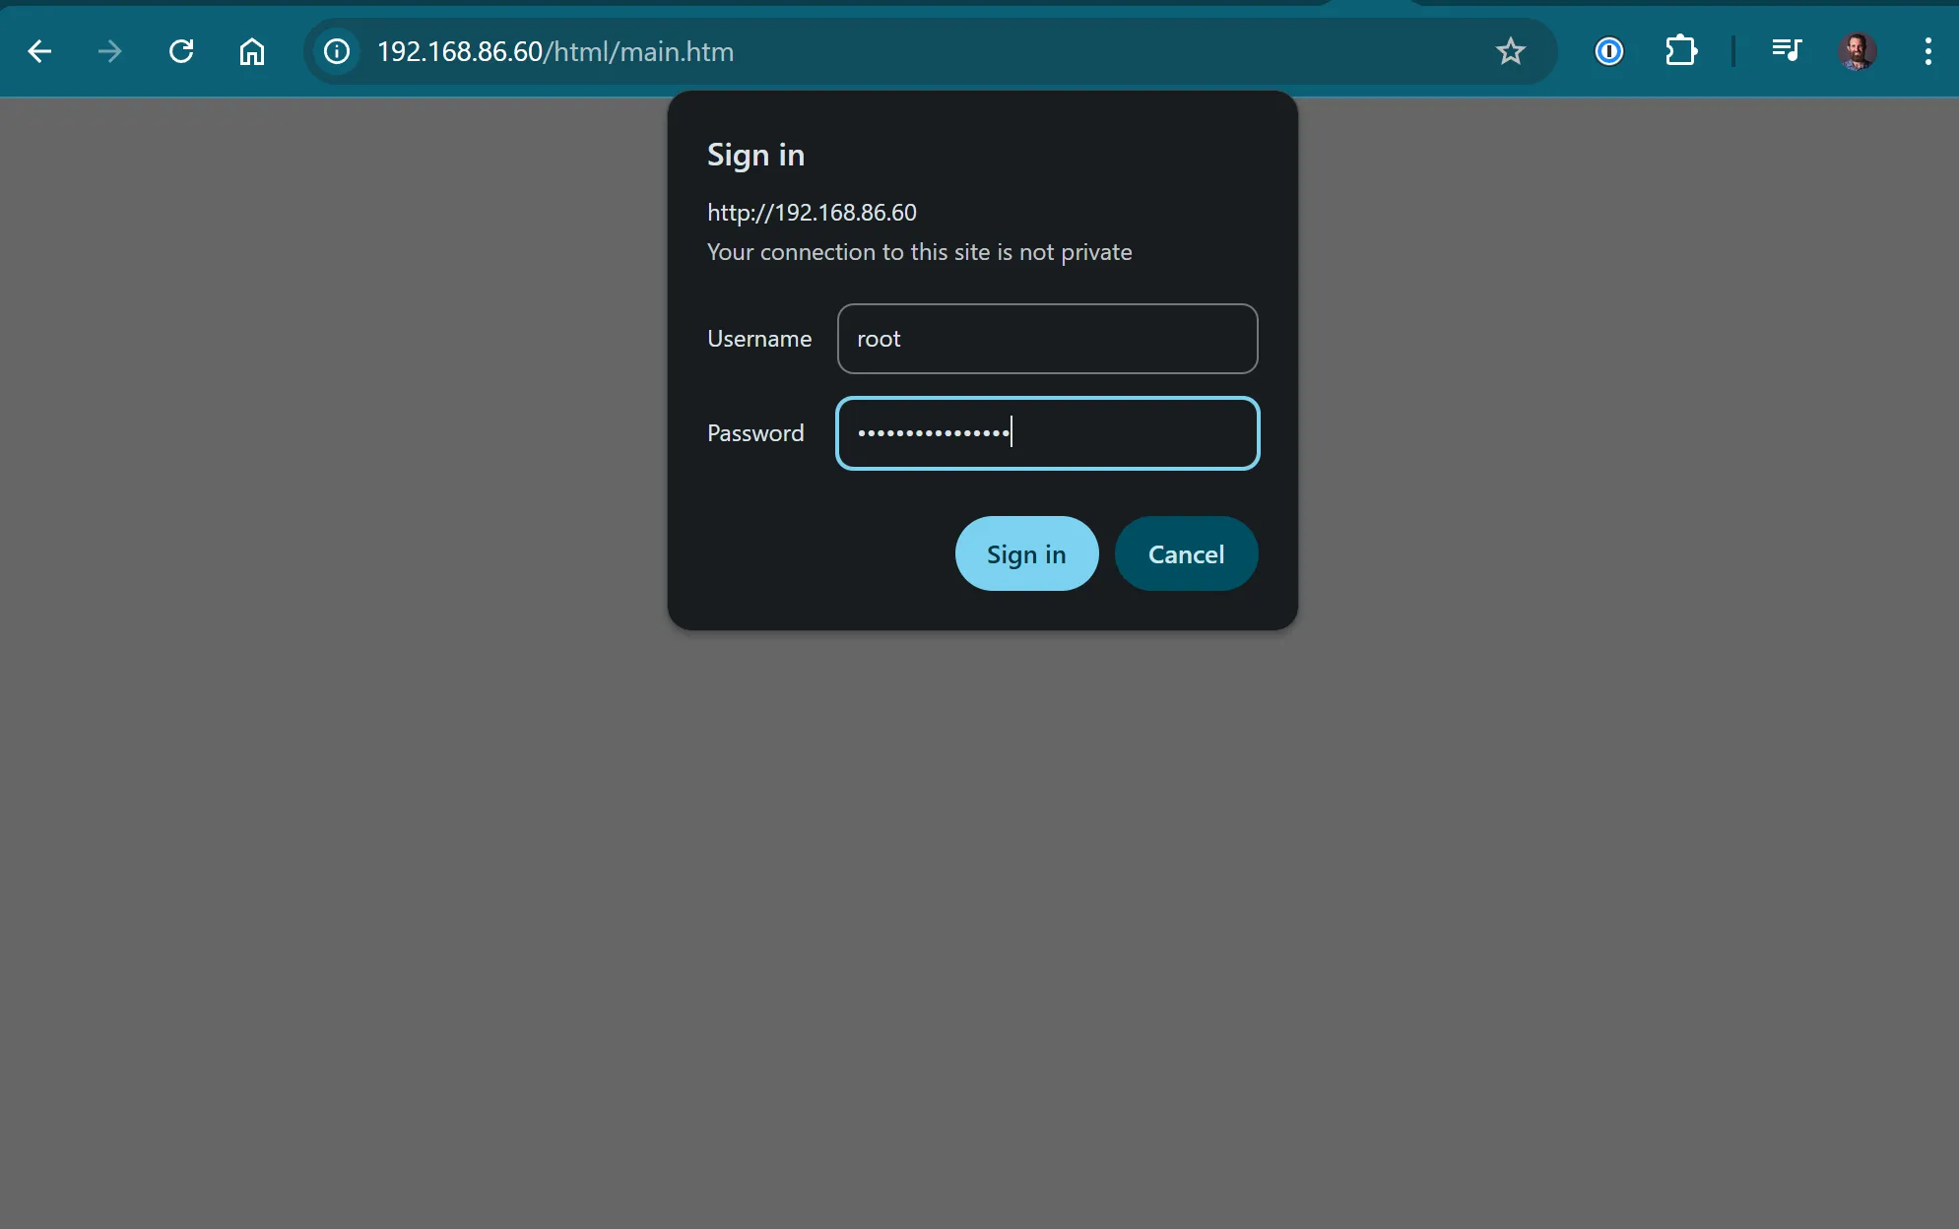View site information icon in address bar

(x=337, y=51)
